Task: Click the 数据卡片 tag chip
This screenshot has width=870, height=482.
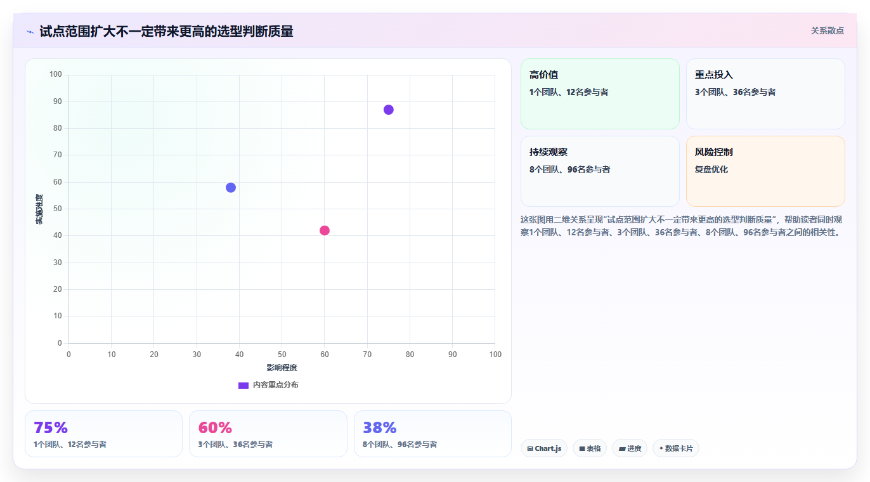Action: point(676,448)
